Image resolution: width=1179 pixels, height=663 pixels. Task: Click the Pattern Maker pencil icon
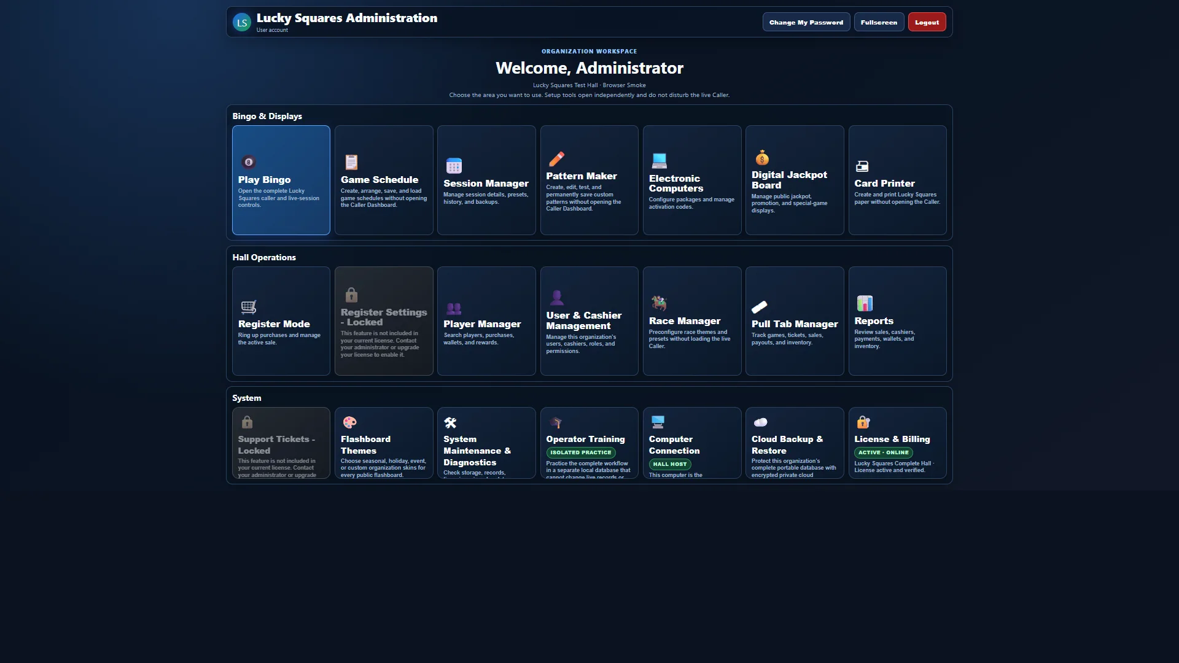(556, 158)
